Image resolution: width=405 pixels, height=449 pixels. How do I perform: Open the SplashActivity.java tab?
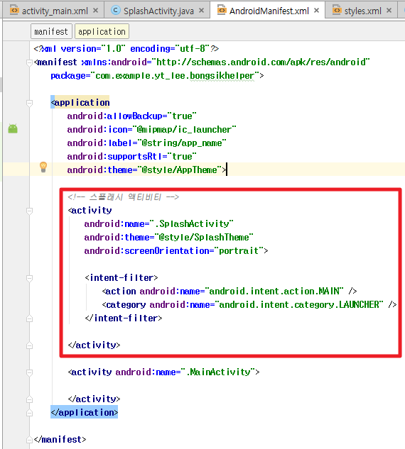point(158,11)
